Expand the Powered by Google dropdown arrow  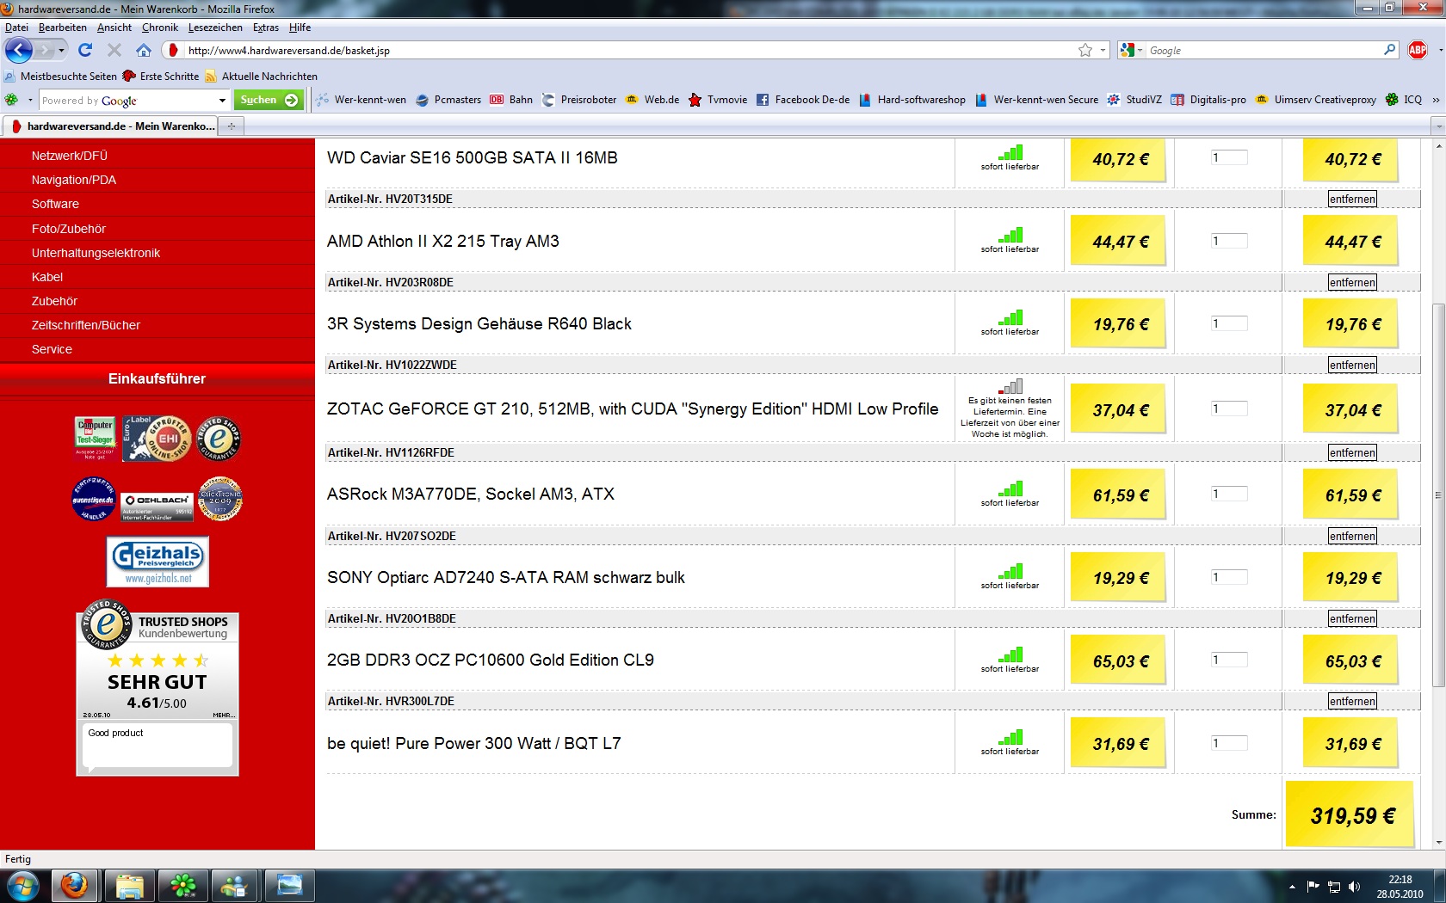pyautogui.click(x=222, y=101)
